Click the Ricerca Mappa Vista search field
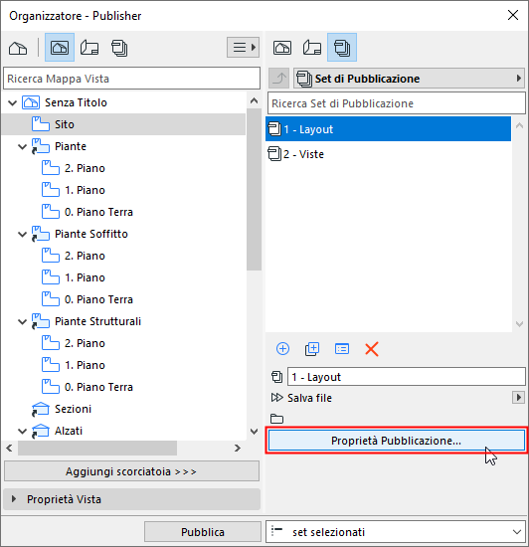 click(132, 79)
